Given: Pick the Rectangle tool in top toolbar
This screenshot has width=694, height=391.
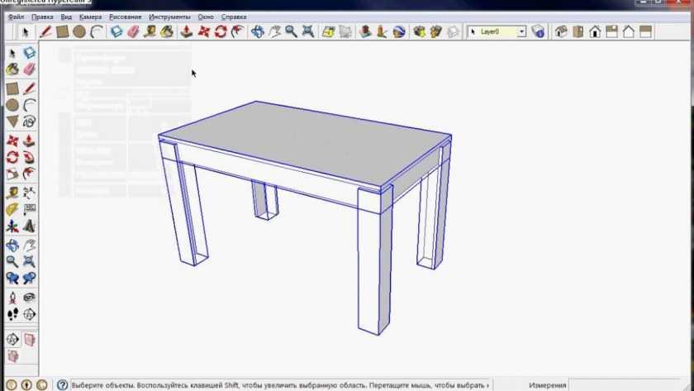Looking at the screenshot, I should coord(62,32).
